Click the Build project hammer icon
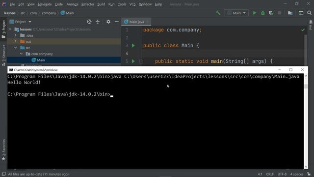Viewport: 314px width, 177px height. point(218,13)
